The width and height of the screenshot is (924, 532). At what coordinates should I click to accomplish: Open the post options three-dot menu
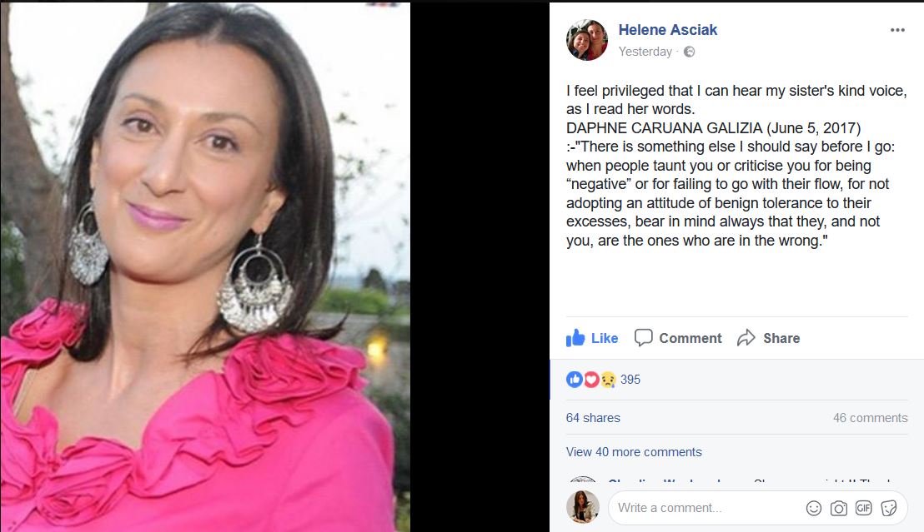pyautogui.click(x=896, y=30)
